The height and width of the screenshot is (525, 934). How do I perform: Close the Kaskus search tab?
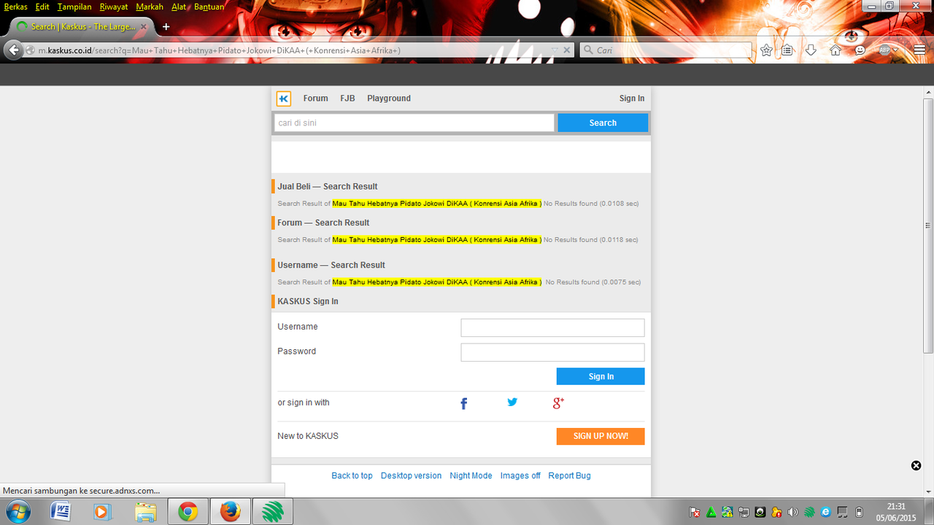click(x=144, y=26)
